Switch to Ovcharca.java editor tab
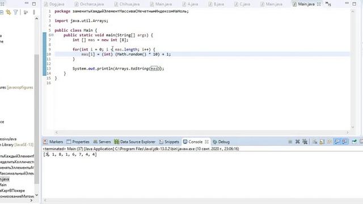Image resolution: width=363 pixels, height=204 pixels. pos(90,4)
